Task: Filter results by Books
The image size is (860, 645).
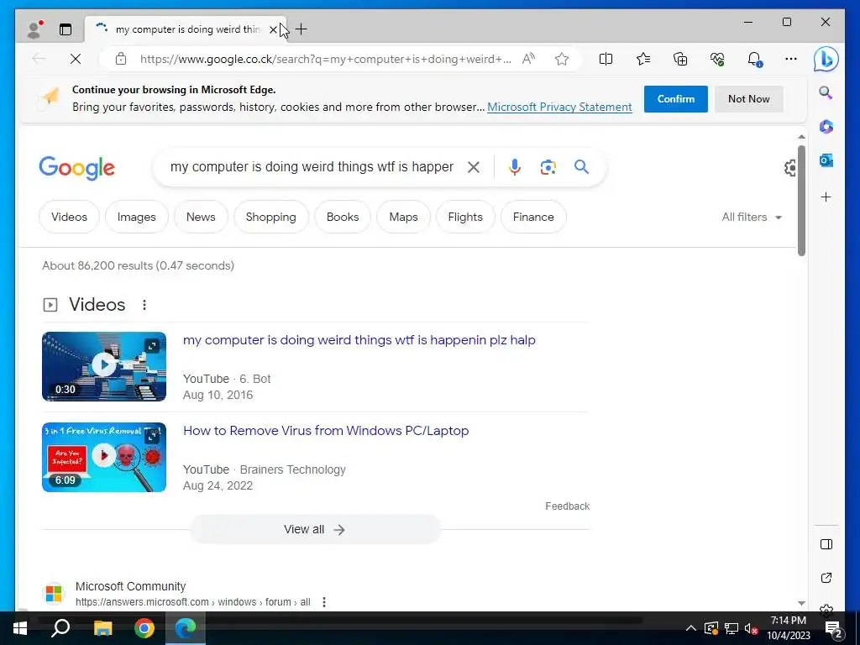Action: coord(343,217)
